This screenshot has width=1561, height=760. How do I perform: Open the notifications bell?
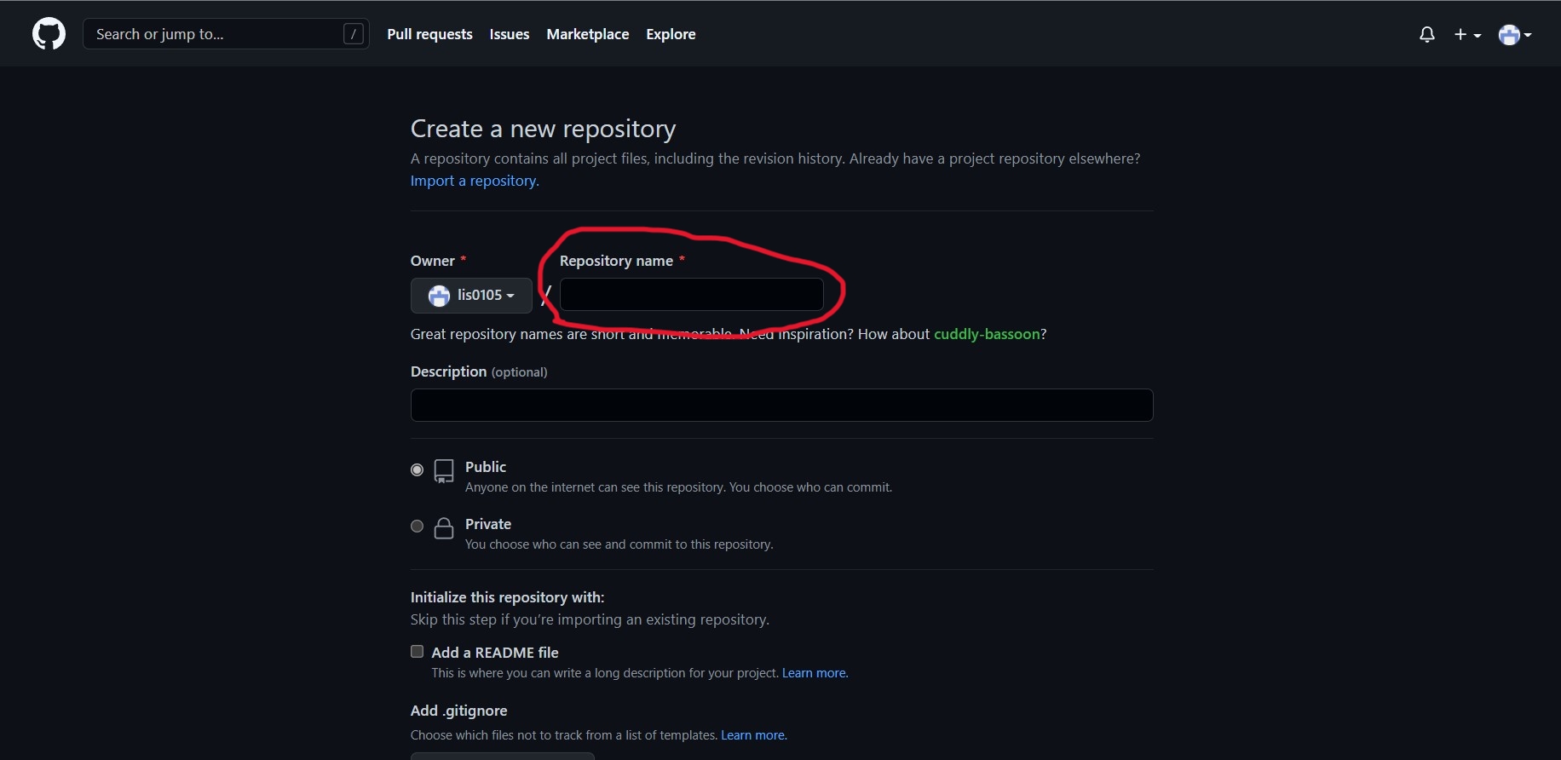click(x=1426, y=34)
